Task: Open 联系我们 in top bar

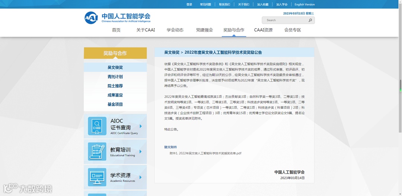Action: [x=224, y=4]
